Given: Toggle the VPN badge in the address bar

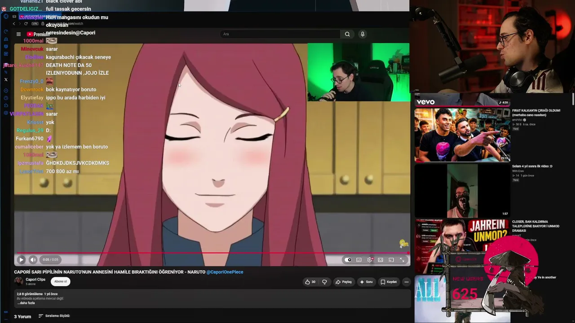Looking at the screenshot, I should pos(35,24).
